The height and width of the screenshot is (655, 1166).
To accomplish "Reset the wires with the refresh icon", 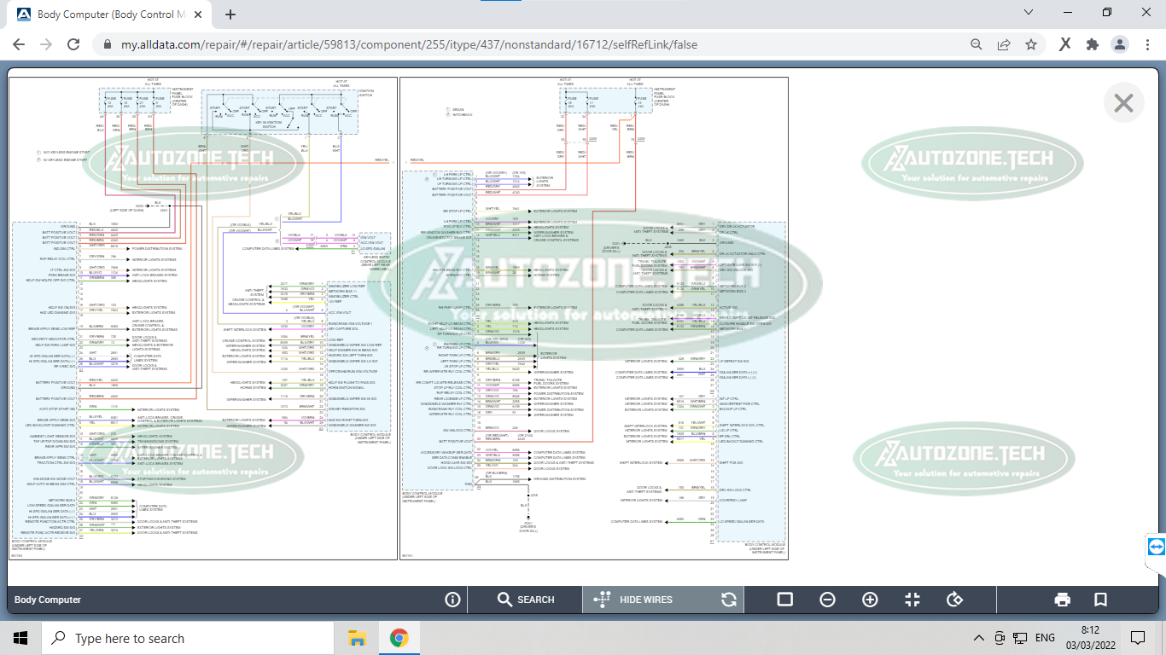I will (729, 600).
